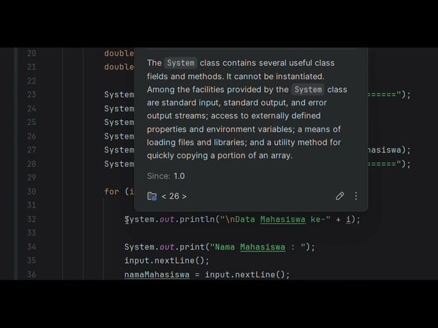This screenshot has width=438, height=328.
Task: Click System on line 27
Action: [119, 150]
